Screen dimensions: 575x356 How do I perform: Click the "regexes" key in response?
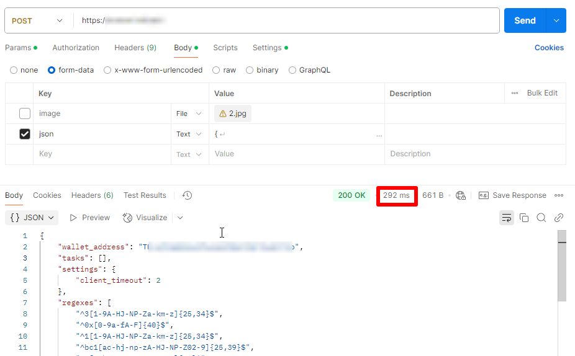(x=78, y=303)
